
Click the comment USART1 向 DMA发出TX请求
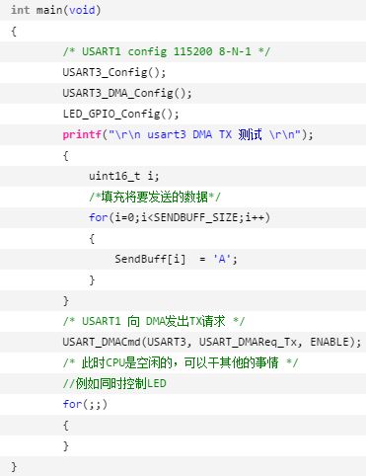click(x=154, y=321)
